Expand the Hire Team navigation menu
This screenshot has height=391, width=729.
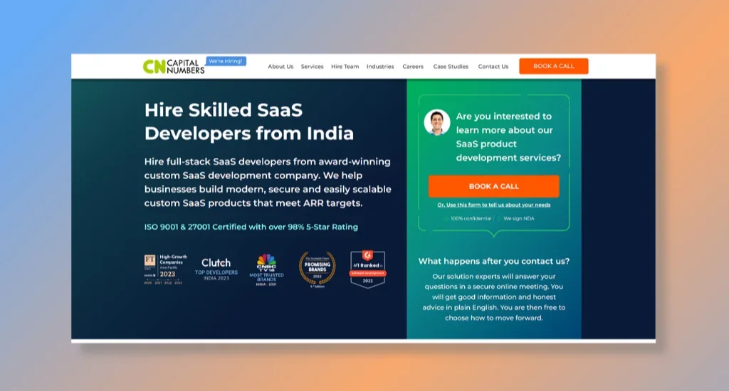tap(345, 66)
